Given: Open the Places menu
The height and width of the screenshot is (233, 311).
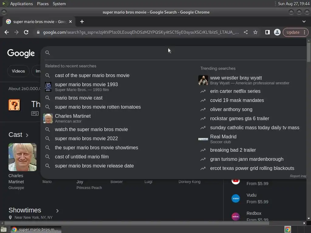Looking at the screenshot, I should coord(43,4).
